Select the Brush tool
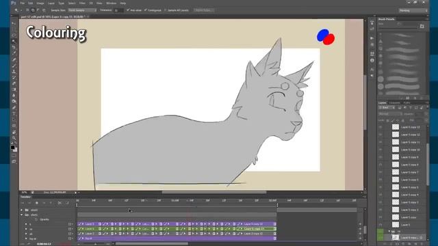 pyautogui.click(x=14, y=66)
